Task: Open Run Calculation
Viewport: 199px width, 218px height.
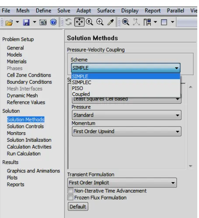Action: click(24, 154)
